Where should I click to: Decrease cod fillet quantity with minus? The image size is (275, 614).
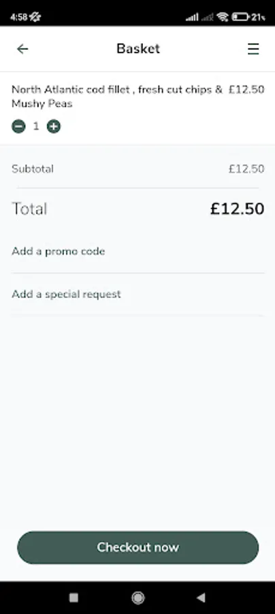pyautogui.click(x=18, y=126)
